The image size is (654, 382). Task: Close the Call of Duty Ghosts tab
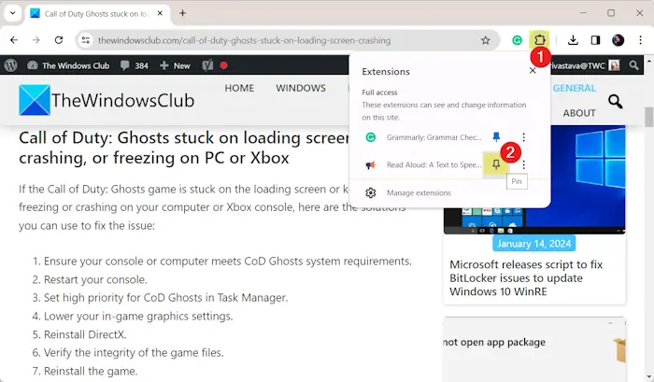(x=160, y=13)
